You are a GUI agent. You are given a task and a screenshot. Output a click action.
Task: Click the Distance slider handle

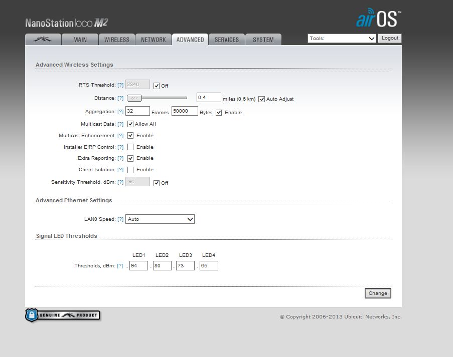tap(134, 98)
